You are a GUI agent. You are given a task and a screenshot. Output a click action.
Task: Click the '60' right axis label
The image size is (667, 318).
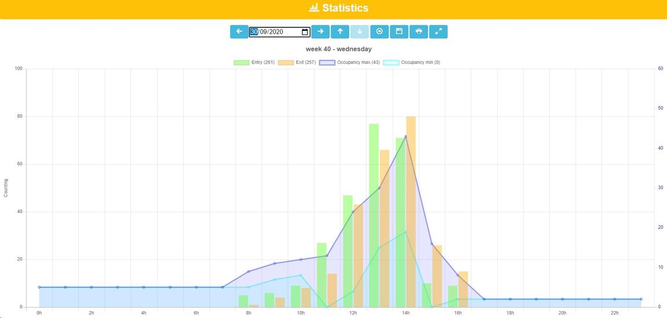[660, 68]
